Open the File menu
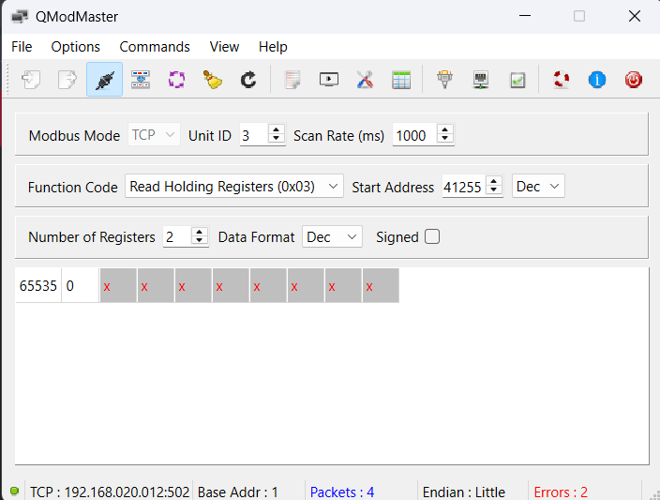Viewport: 660px width, 500px height. 22,46
